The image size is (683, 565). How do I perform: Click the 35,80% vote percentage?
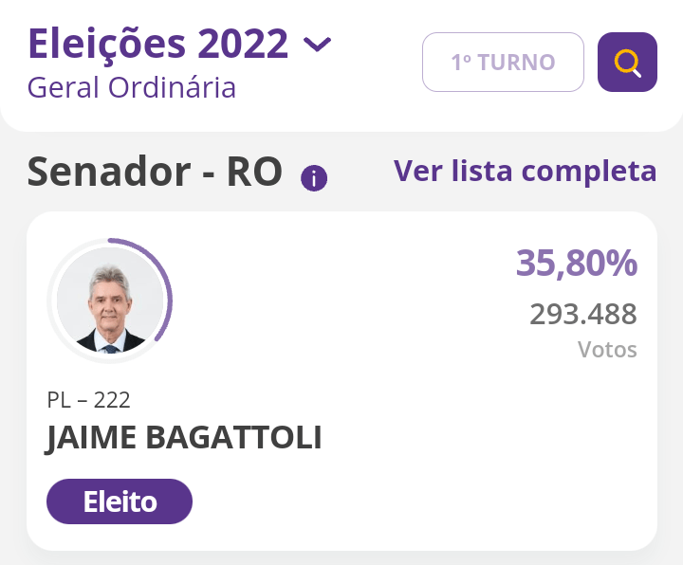point(576,264)
